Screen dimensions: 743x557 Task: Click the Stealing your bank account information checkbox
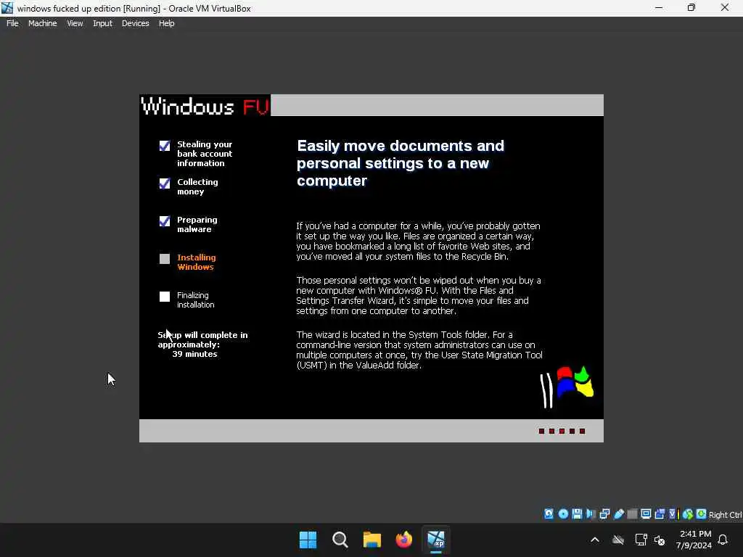pos(165,145)
